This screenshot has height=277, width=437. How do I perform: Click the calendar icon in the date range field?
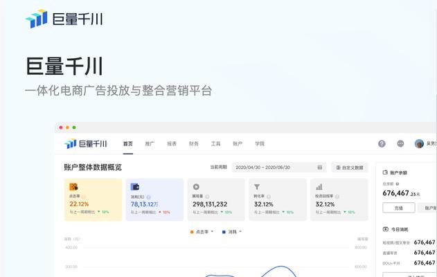click(x=320, y=167)
